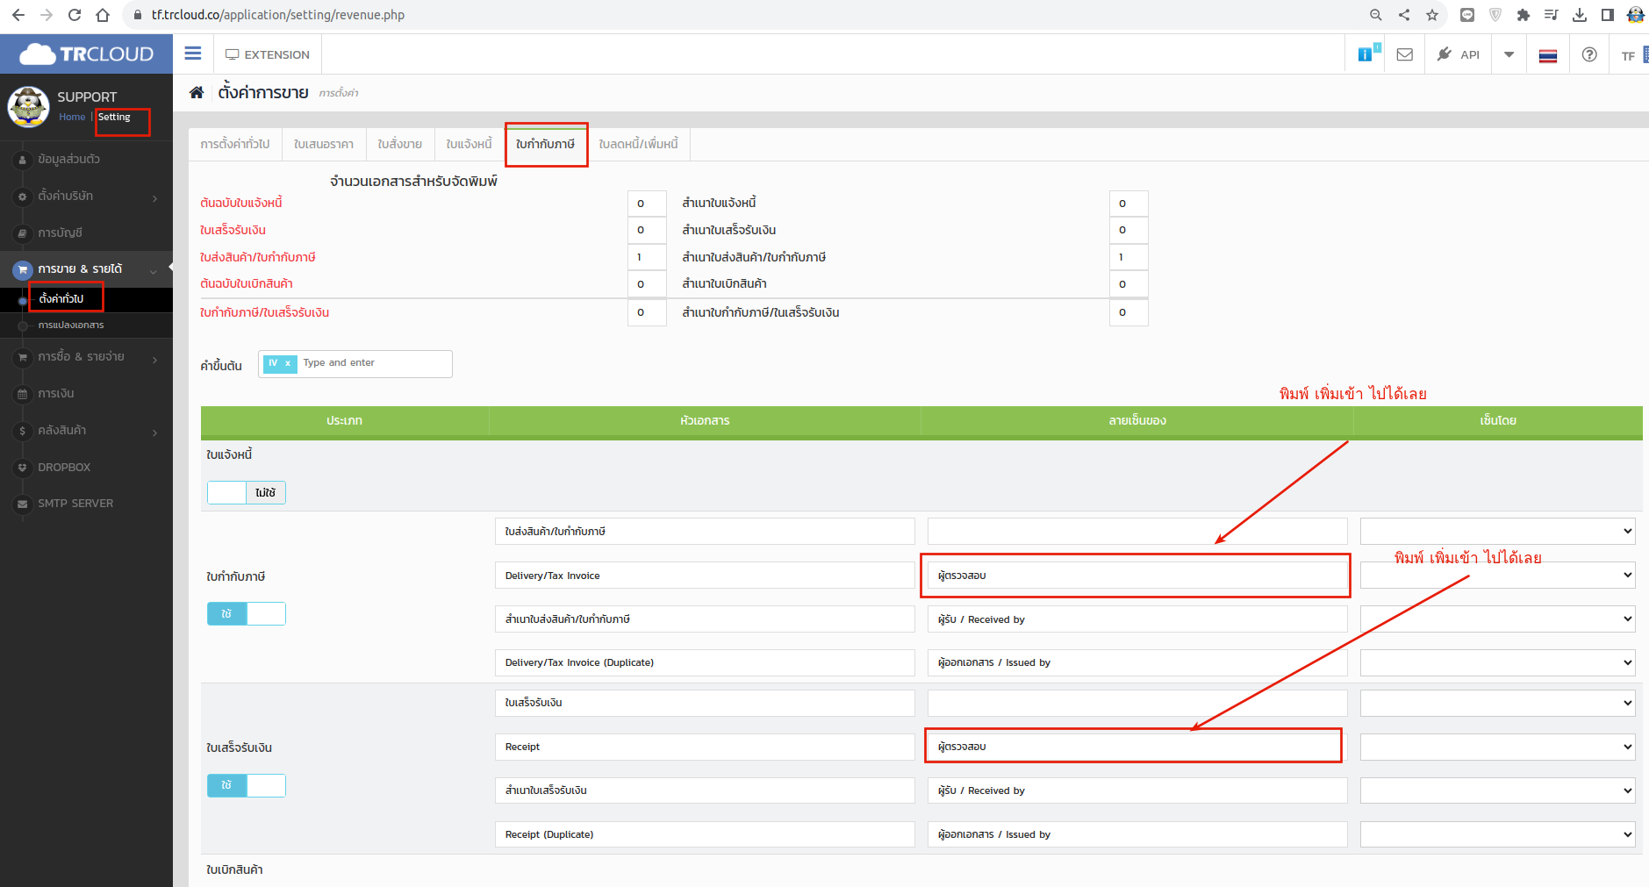Click the Setting breadcrumb link

114,117
